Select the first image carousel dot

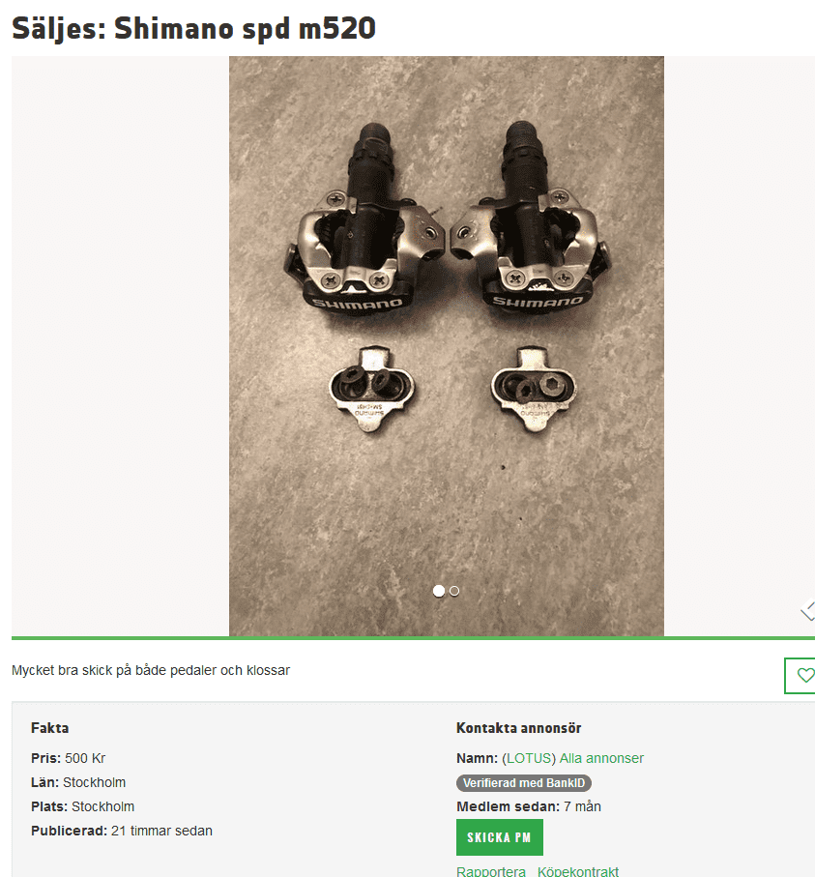[439, 591]
